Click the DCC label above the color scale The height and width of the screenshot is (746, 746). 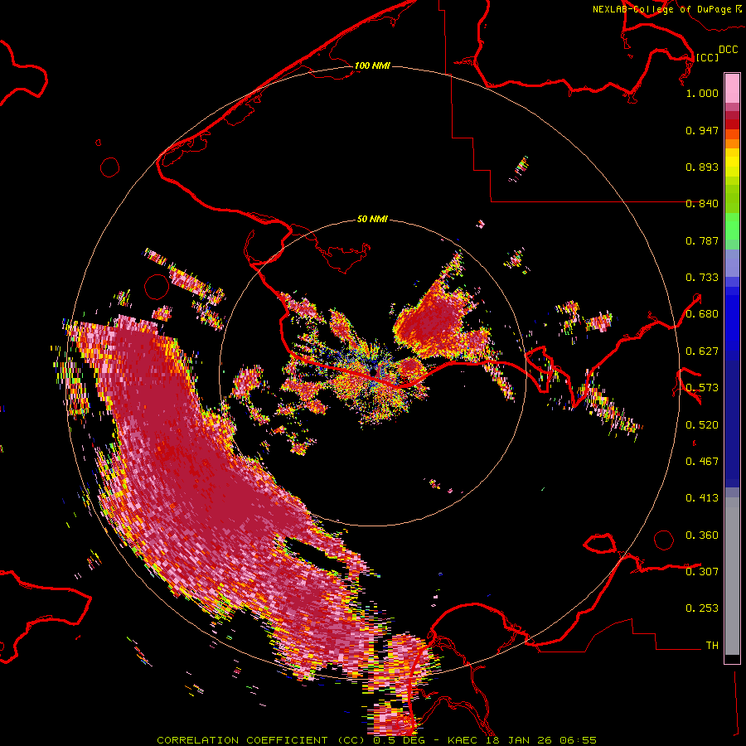pos(728,50)
